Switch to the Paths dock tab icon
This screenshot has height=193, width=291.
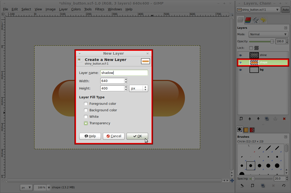point(256,20)
